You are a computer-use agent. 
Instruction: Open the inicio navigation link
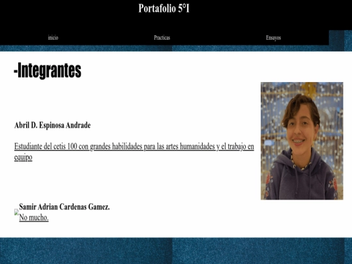[x=53, y=38]
